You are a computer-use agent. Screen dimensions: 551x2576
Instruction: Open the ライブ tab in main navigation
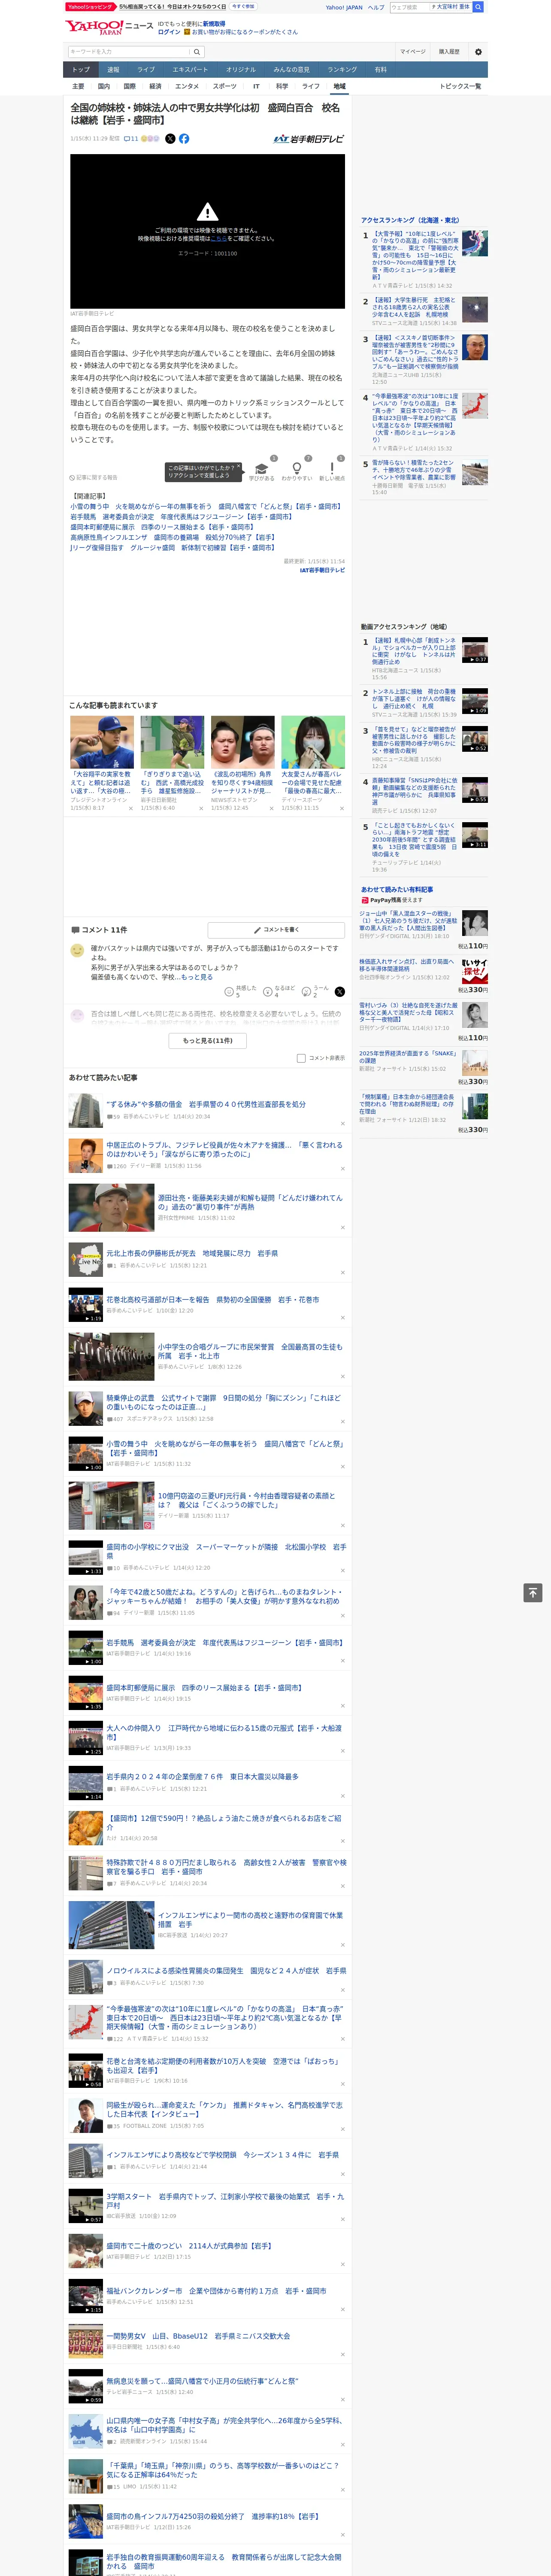(x=146, y=70)
